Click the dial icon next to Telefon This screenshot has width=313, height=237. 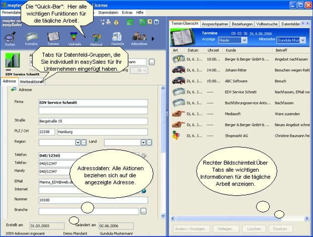144,156
